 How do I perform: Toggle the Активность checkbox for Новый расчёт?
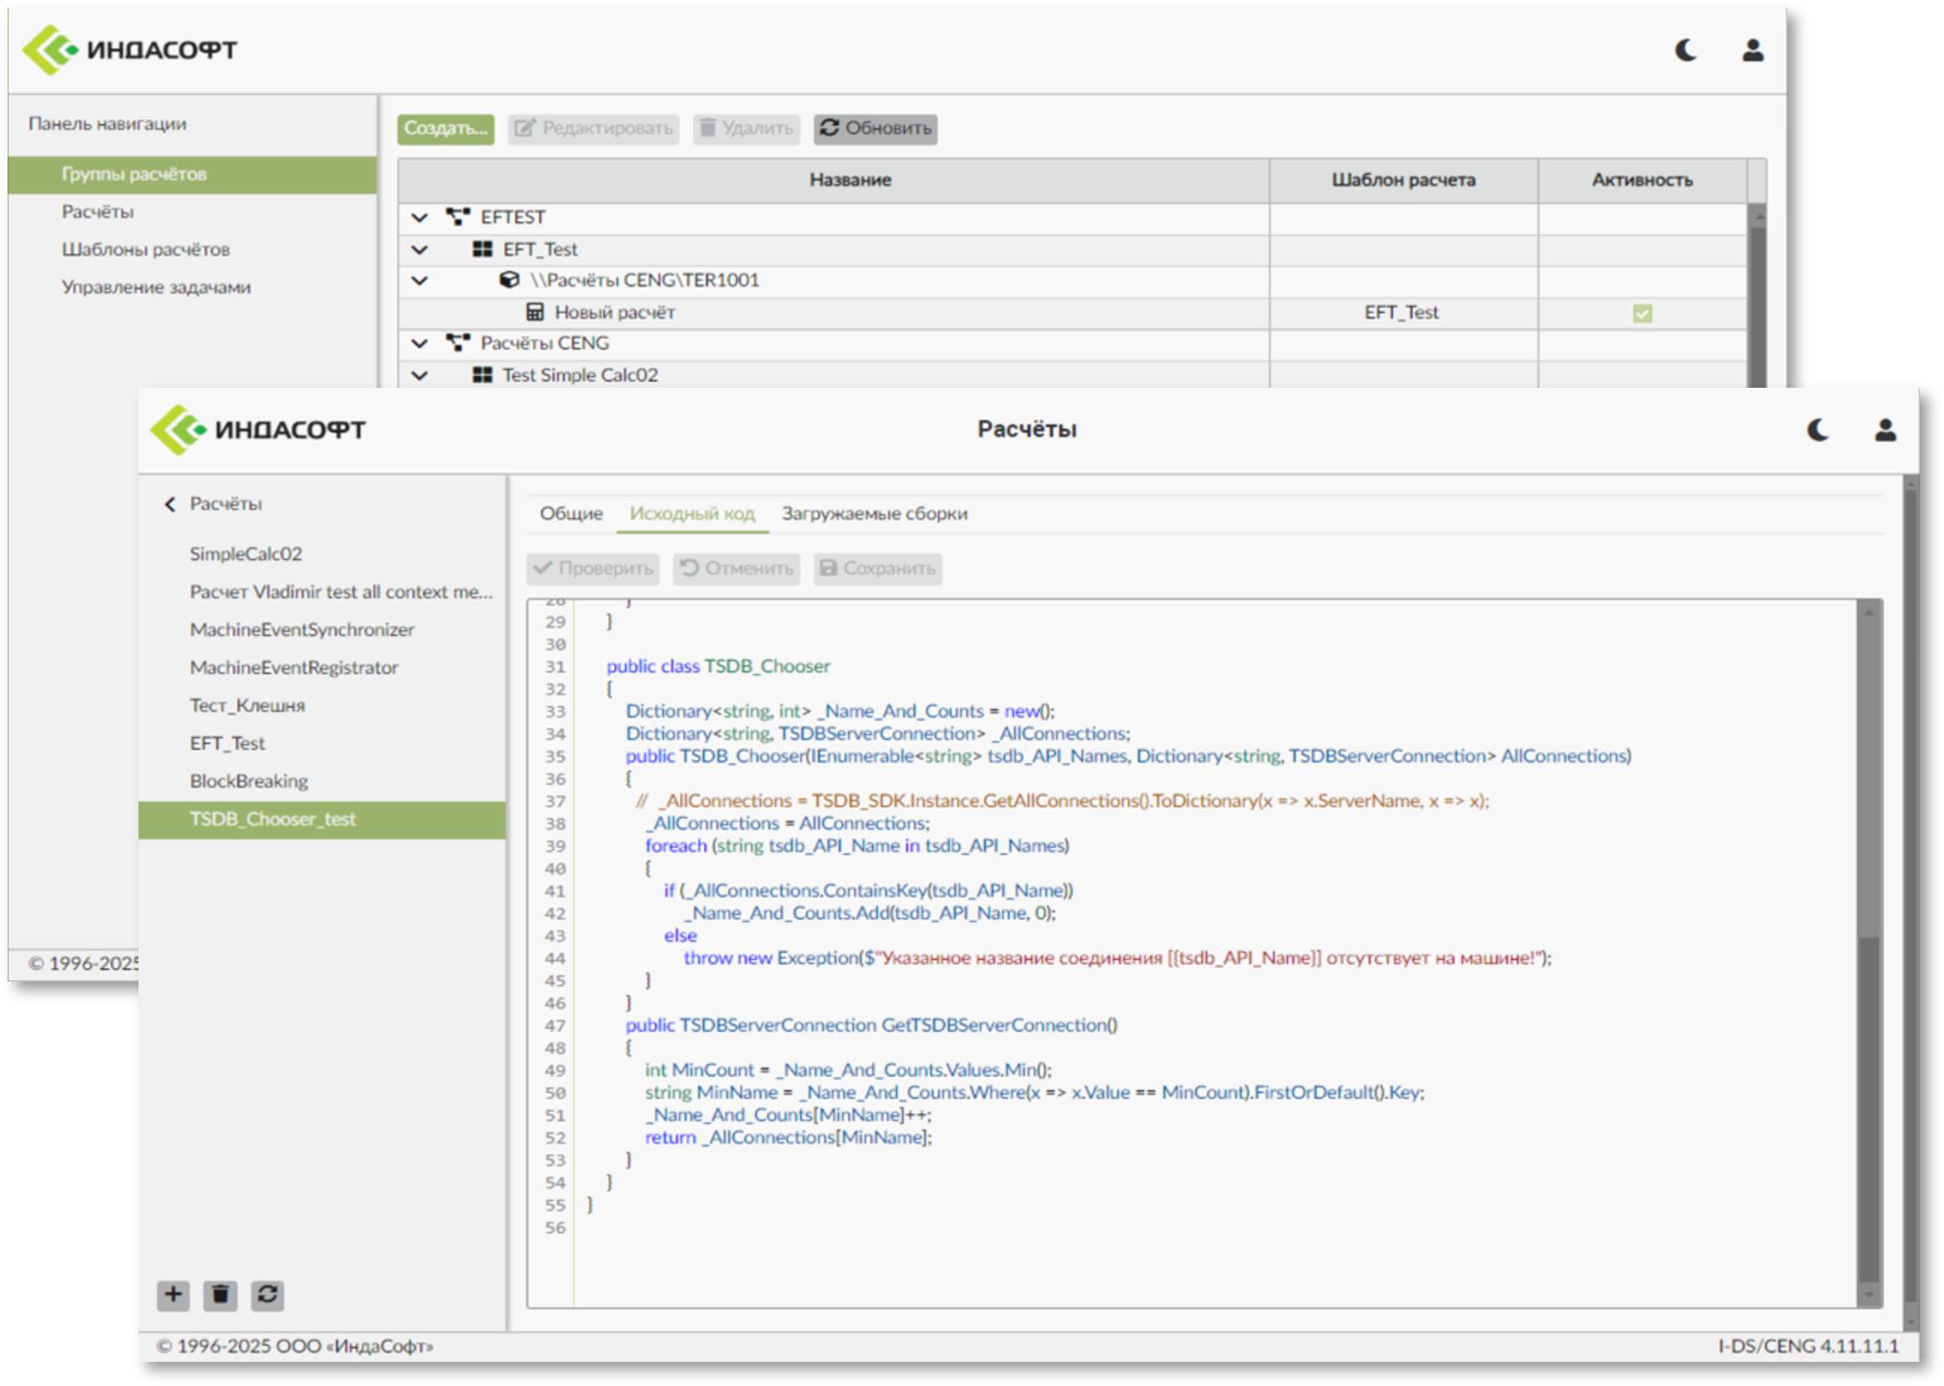pos(1642,314)
